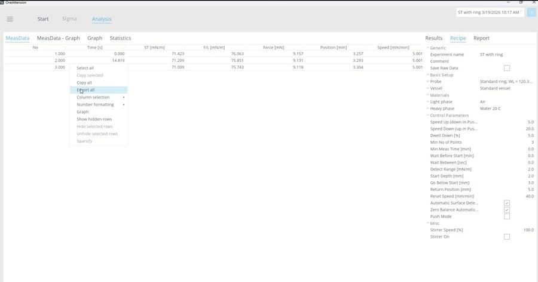Select the ST with ring experiment tab
This screenshot has height=282, width=538.
pos(488,13)
